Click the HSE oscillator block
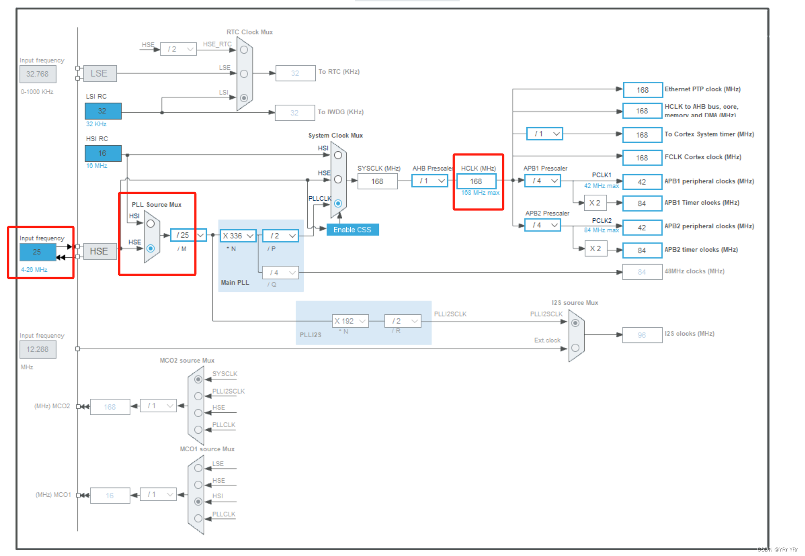Image resolution: width=805 pixels, height=556 pixels. click(100, 252)
